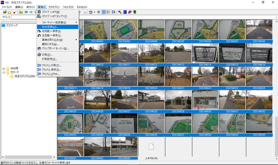Open the view mode dropdown arrow
The height and width of the screenshot is (165, 278).
click(x=94, y=12)
